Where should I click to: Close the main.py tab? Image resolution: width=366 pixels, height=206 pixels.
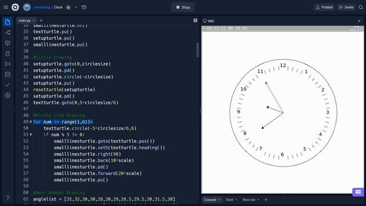pos(34,21)
